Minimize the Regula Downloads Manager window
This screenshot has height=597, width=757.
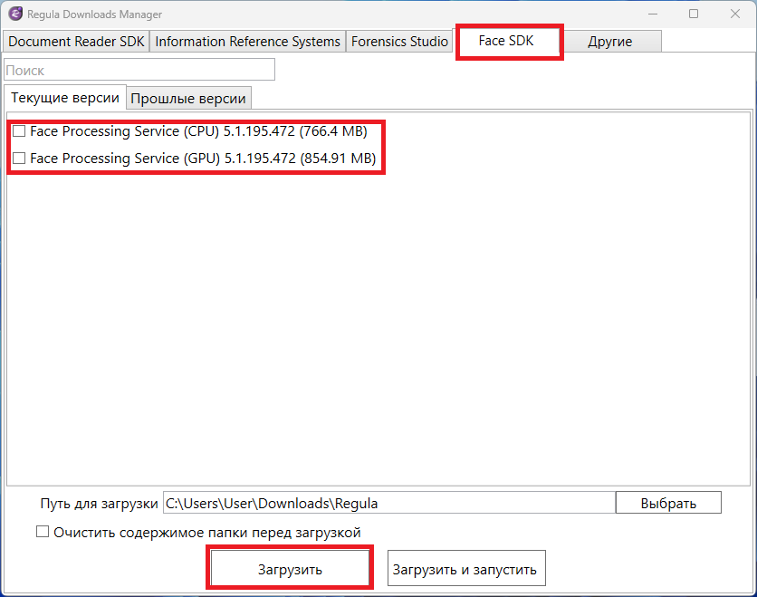click(x=653, y=14)
